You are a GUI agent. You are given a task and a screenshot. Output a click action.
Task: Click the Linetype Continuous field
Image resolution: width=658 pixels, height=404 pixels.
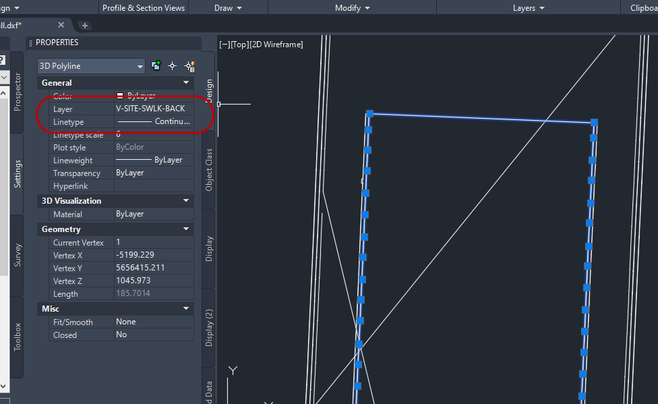[154, 121]
